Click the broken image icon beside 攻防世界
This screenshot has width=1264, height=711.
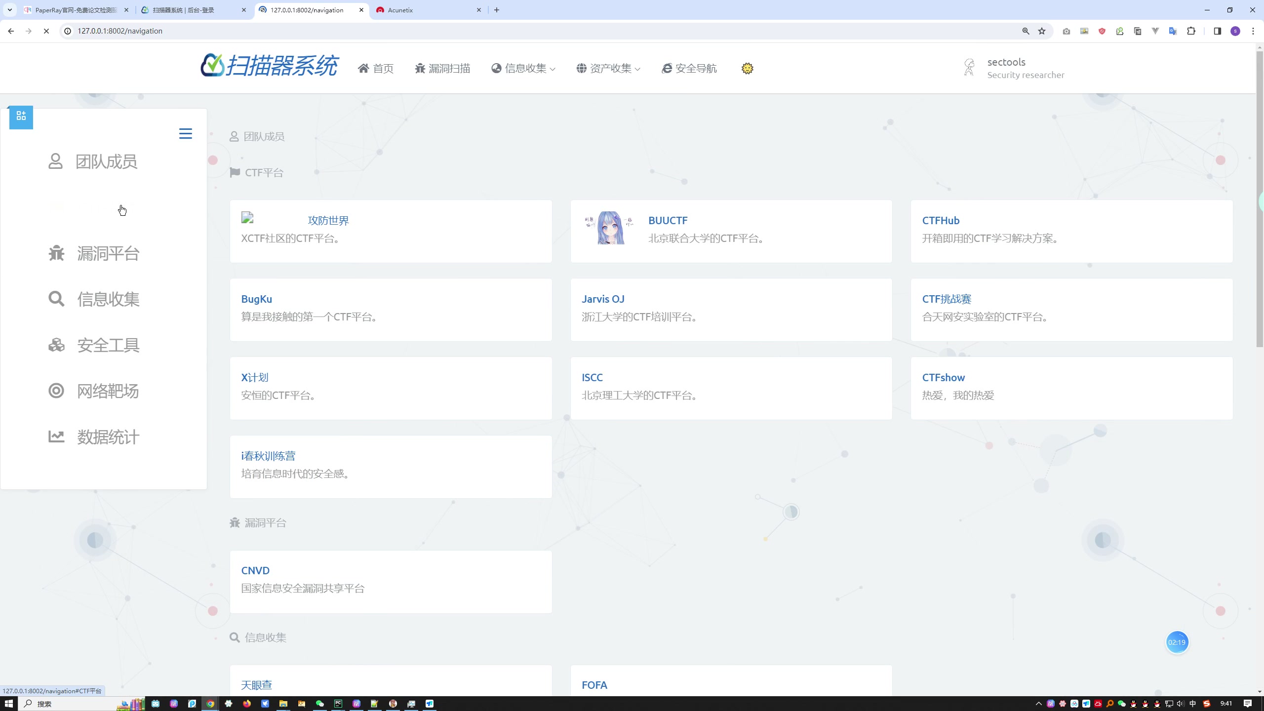(247, 218)
